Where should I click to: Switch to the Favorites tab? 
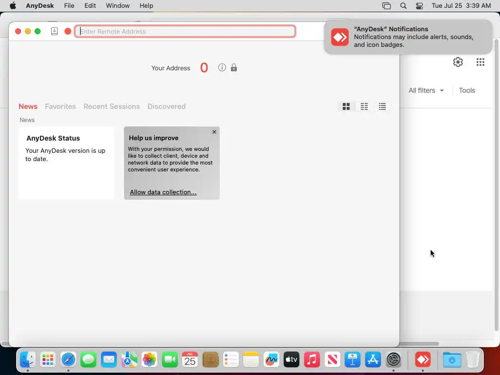click(x=60, y=106)
